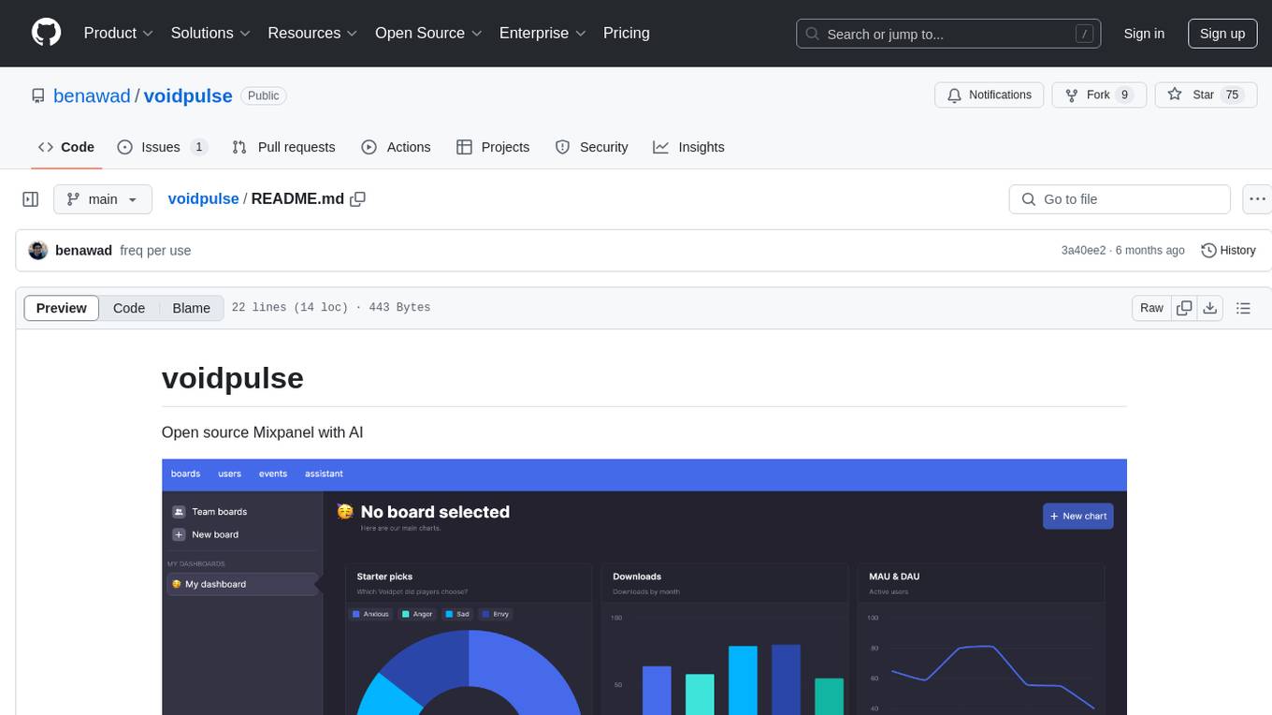Open the voidpulse dashboard screenshot image

point(644,587)
